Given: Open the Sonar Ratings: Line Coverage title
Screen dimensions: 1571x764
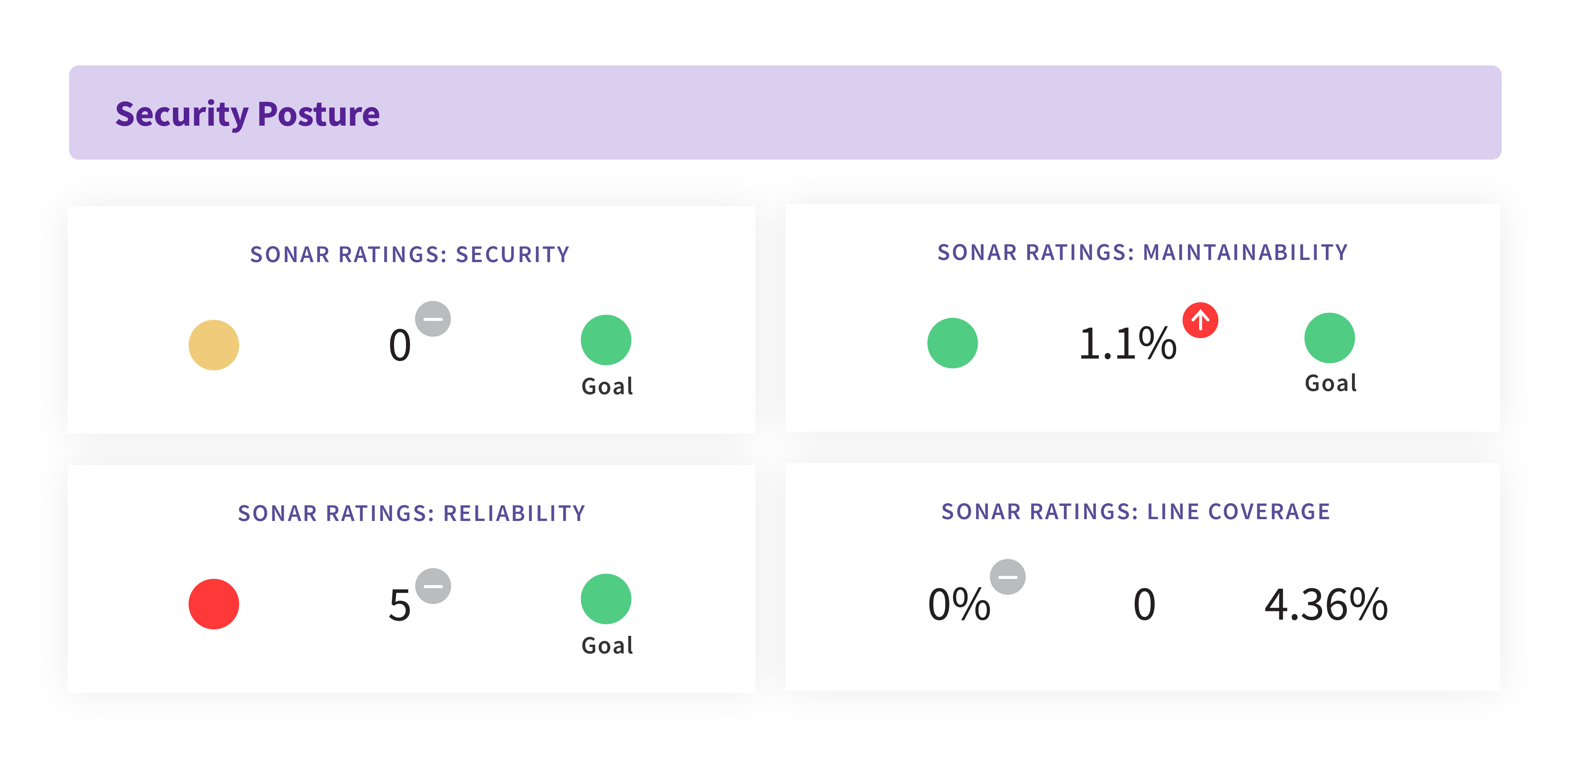Looking at the screenshot, I should click(1135, 512).
